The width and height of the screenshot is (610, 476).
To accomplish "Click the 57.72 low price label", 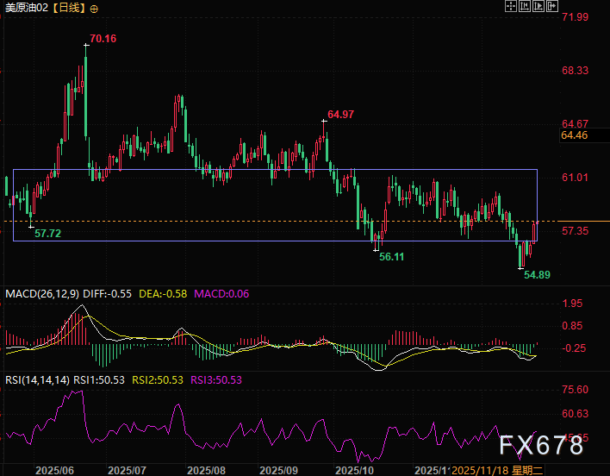I will tap(47, 234).
